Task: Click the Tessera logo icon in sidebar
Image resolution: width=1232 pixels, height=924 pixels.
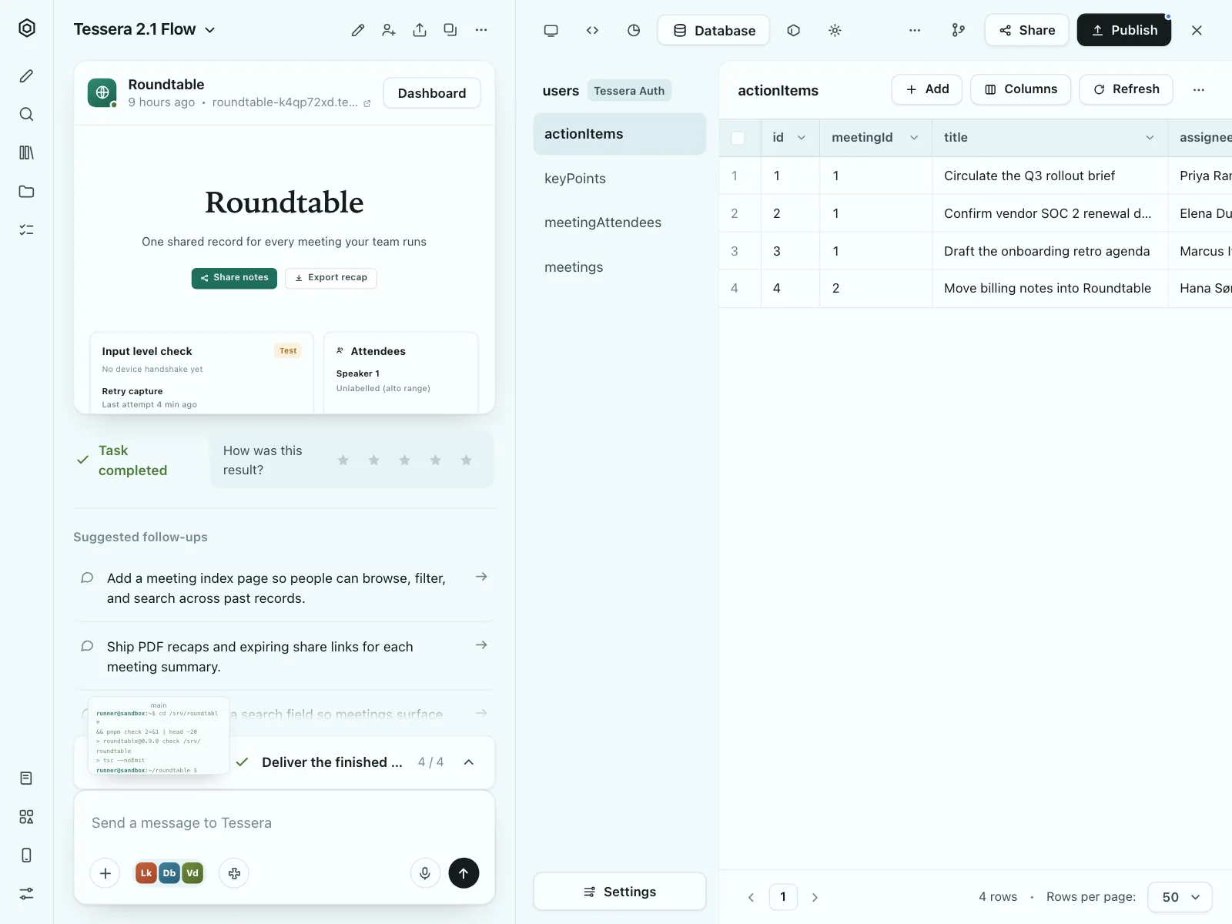Action: 27,28
